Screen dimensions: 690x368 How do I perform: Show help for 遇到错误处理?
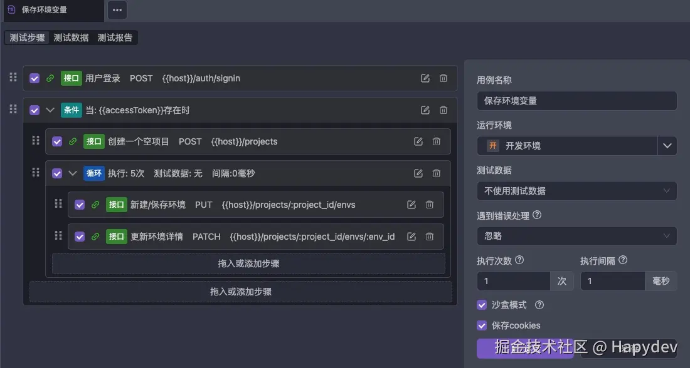(x=537, y=215)
